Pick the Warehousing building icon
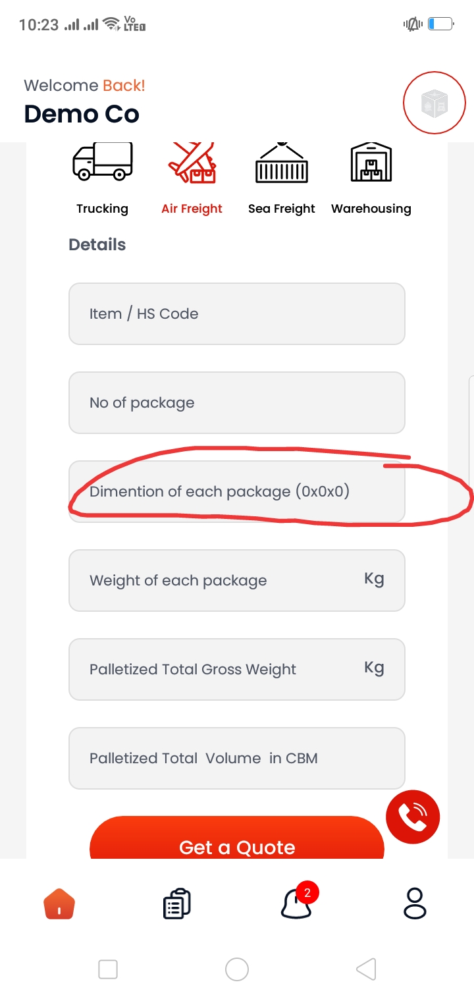 [371, 162]
